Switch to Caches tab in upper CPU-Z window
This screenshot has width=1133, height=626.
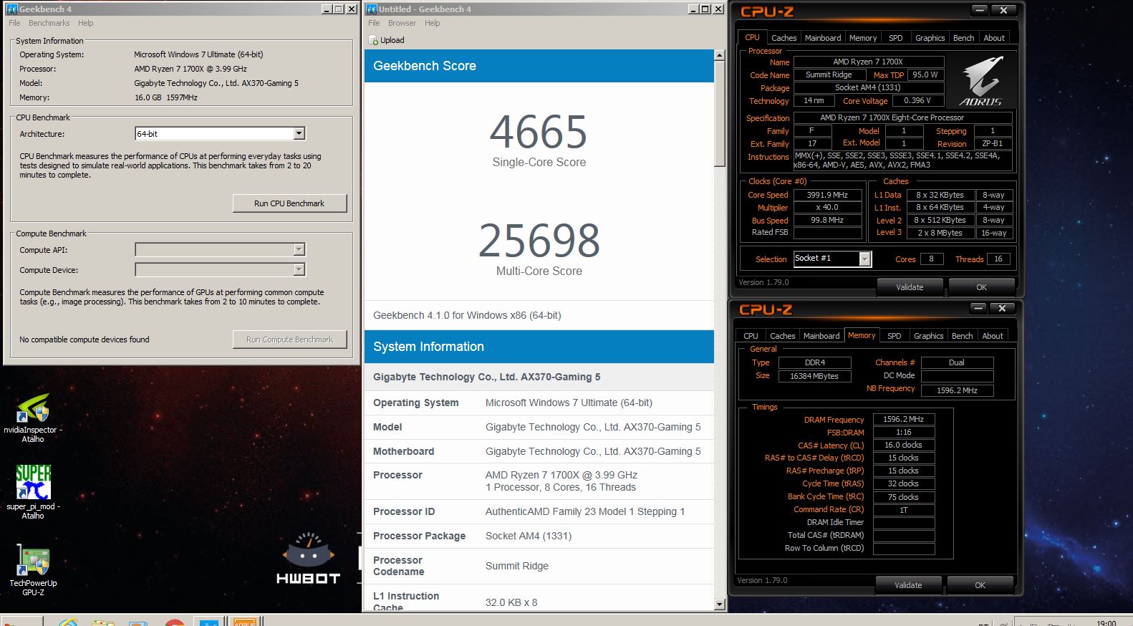point(784,38)
